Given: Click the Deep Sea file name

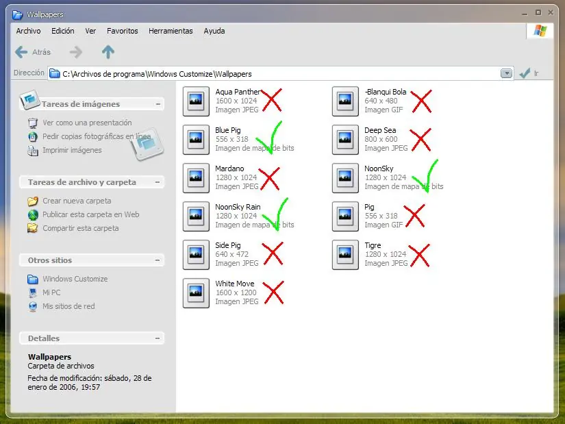Looking at the screenshot, I should pyautogui.click(x=380, y=130).
